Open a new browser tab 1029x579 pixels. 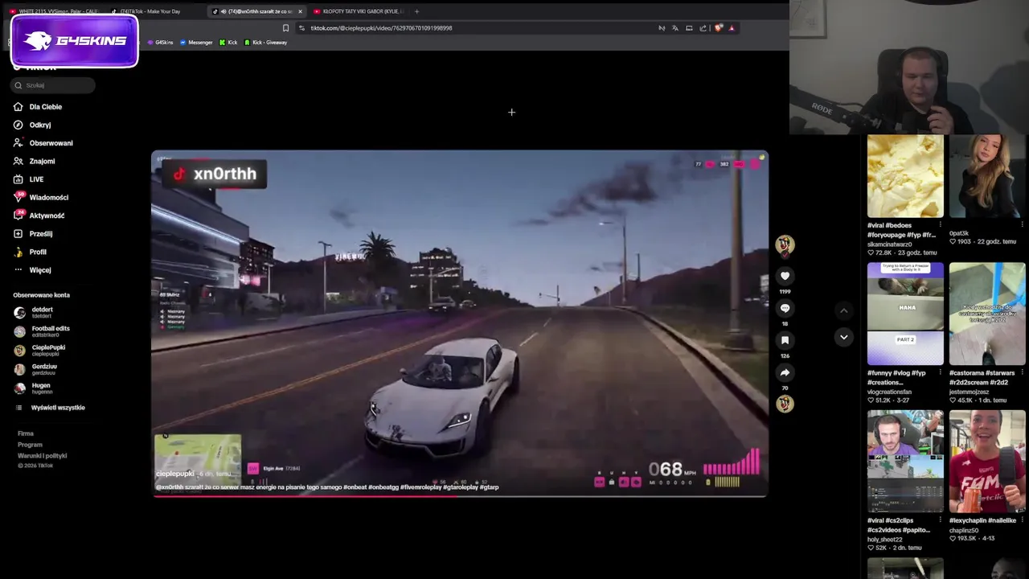tap(416, 11)
